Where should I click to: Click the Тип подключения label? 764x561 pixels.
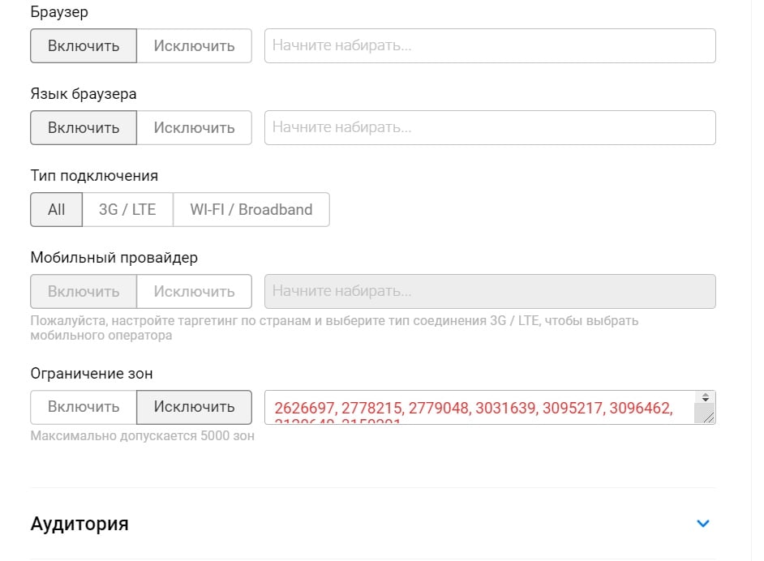[x=94, y=176]
